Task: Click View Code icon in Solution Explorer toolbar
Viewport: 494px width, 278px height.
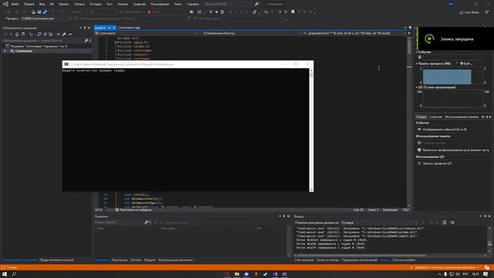Action: [59, 34]
